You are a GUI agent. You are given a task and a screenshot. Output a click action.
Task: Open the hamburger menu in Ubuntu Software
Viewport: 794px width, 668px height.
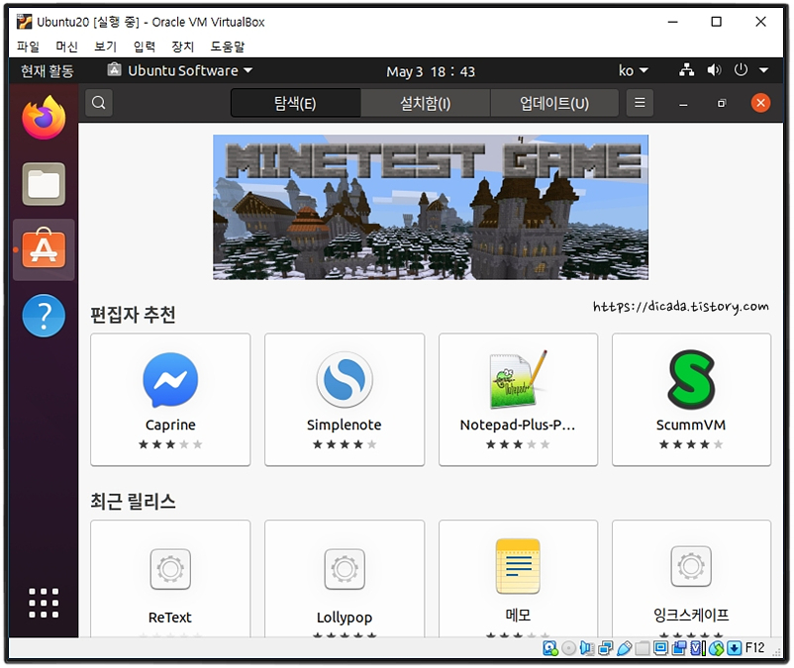640,103
